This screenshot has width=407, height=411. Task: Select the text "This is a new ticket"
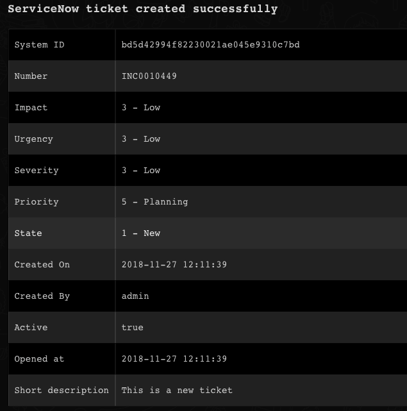[x=176, y=390]
